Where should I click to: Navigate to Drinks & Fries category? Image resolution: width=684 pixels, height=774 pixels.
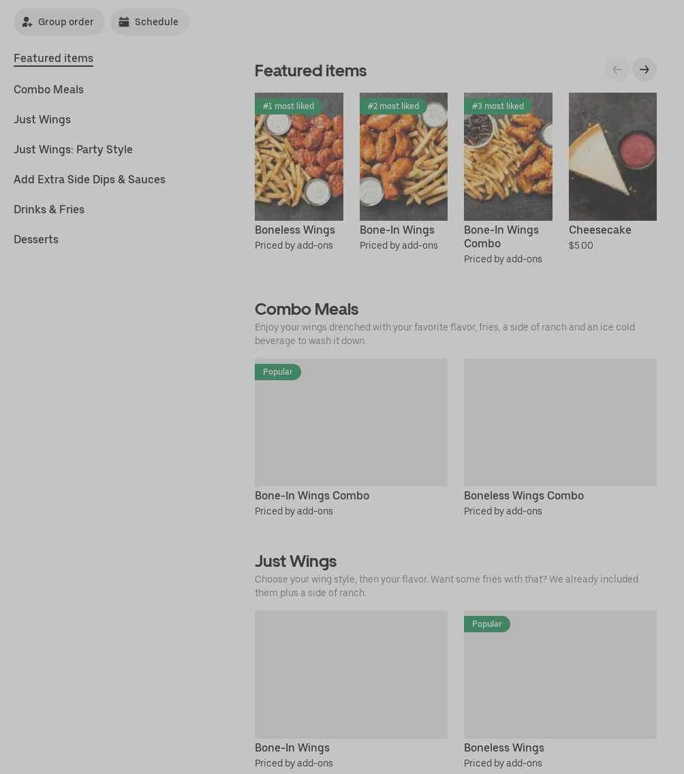click(49, 209)
